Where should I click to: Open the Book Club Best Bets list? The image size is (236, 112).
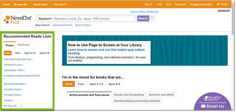click(15, 84)
